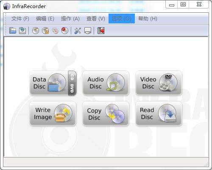Click the Open project toolbar icon
212x170 pixels.
13,31
